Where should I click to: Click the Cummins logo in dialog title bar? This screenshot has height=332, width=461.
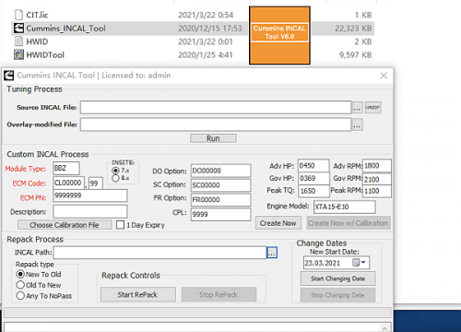[8, 75]
